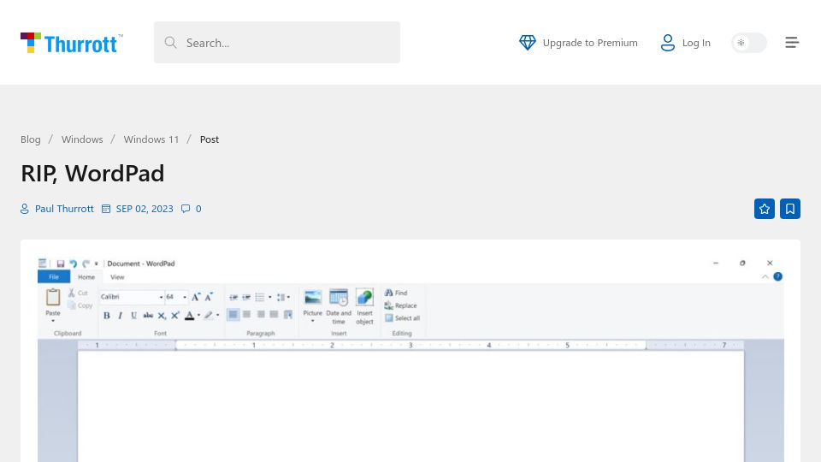This screenshot has width=821, height=462.
Task: Click the user profile icon beside Log In
Action: tap(668, 43)
